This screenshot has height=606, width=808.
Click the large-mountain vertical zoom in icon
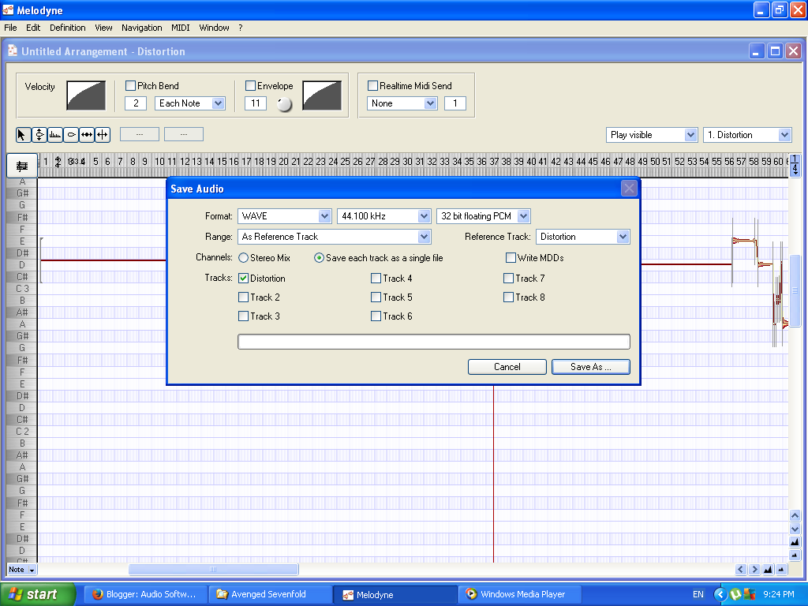tap(795, 541)
